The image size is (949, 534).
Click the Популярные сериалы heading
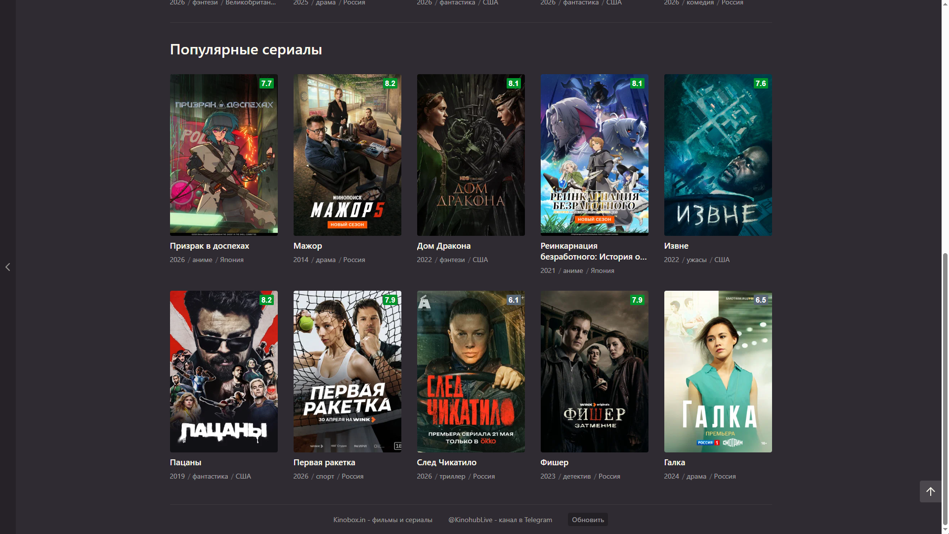pyautogui.click(x=246, y=49)
